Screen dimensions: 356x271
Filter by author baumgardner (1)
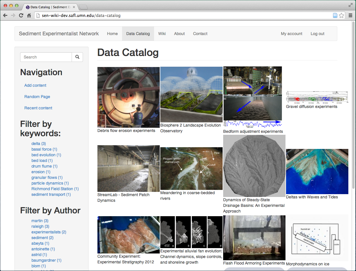tap(46, 260)
